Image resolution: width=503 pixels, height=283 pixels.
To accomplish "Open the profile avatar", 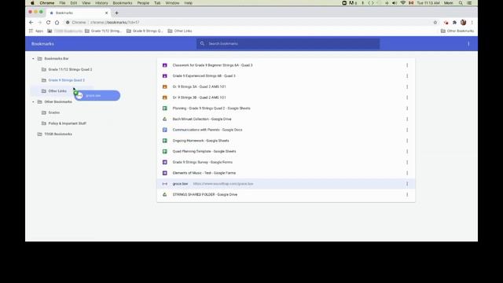I will click(x=463, y=23).
